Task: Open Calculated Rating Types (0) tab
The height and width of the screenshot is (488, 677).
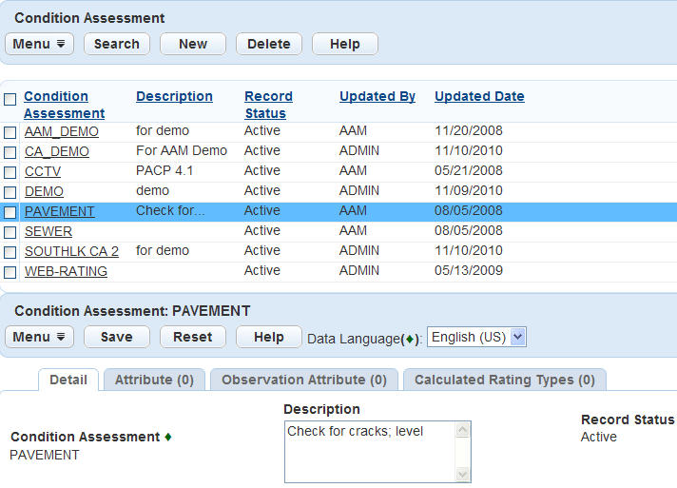Action: click(x=504, y=380)
